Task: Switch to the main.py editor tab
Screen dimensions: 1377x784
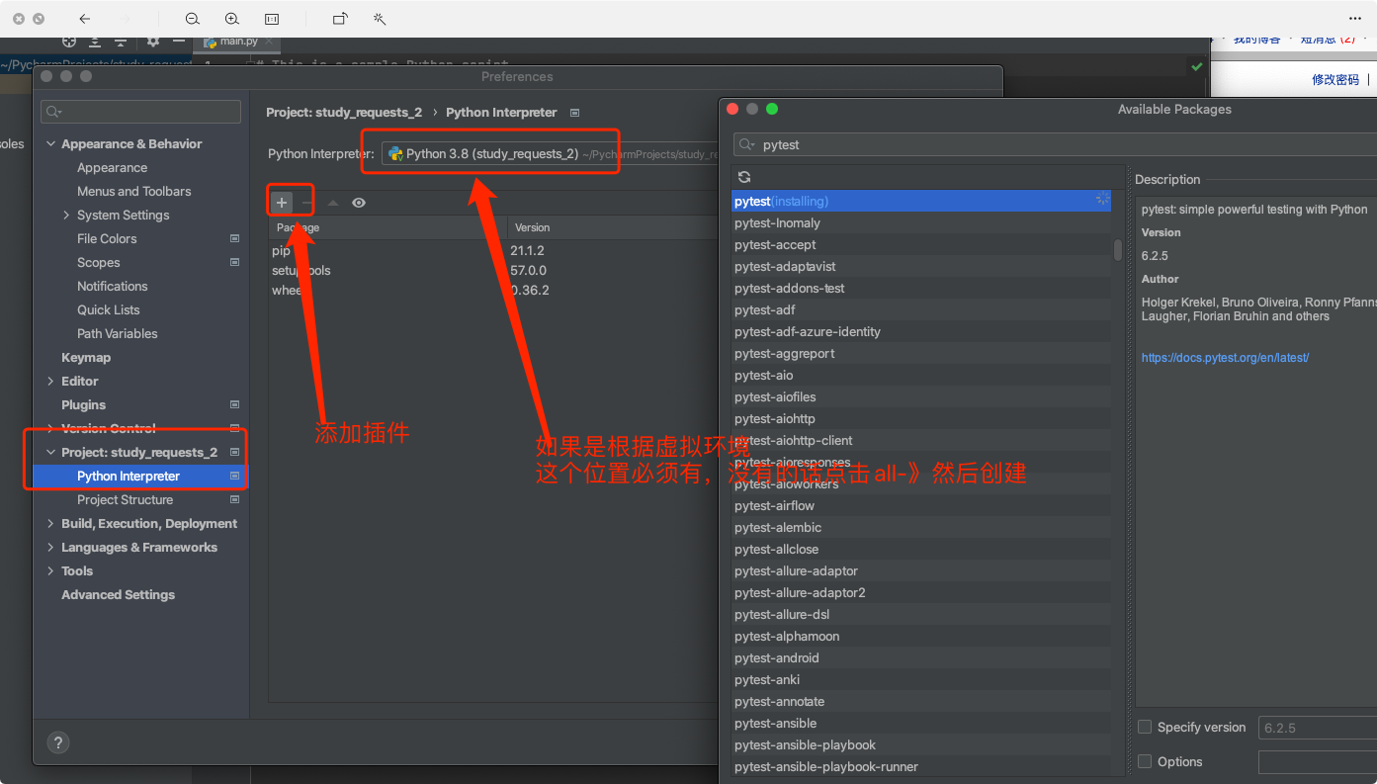Action: click(x=238, y=42)
